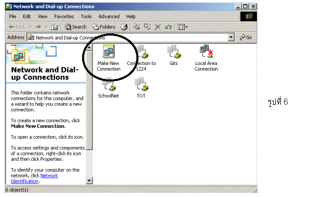The height and width of the screenshot is (197, 314).
Task: Open the Help menu
Action: (131, 17)
